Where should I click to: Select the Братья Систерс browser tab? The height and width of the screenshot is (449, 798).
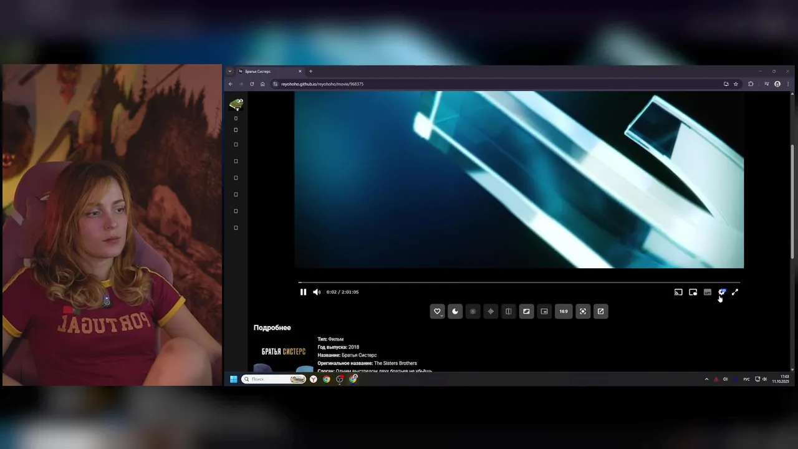click(x=269, y=71)
